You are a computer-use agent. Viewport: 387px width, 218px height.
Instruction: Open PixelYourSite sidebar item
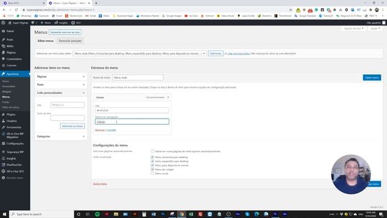pyautogui.click(x=14, y=165)
